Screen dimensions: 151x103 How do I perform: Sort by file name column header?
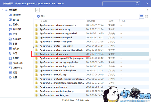tap(44, 21)
